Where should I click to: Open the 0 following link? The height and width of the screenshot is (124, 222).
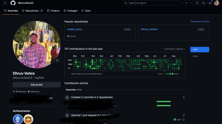tap(33, 91)
